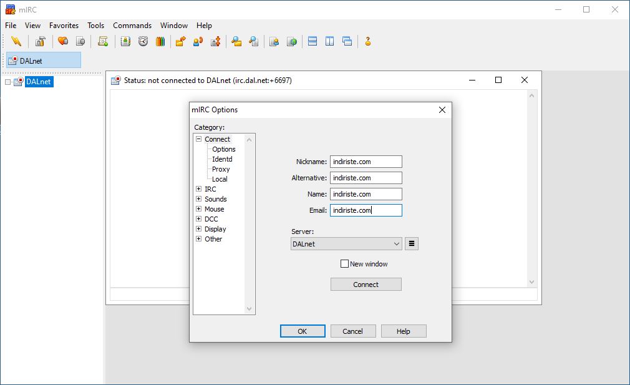Open the Favorites menu
Viewport: 630px width, 385px height.
(64, 26)
